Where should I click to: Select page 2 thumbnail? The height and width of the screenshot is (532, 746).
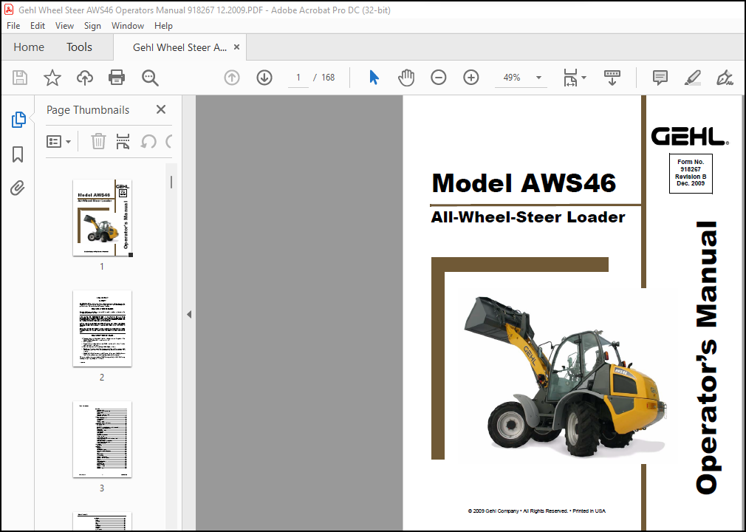pos(102,328)
